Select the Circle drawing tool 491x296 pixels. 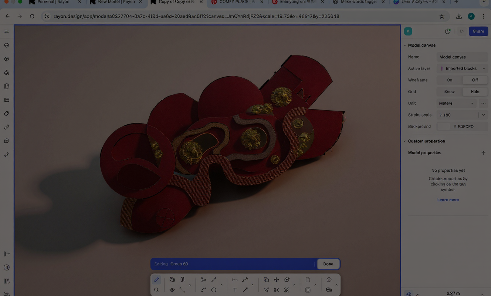click(x=214, y=290)
